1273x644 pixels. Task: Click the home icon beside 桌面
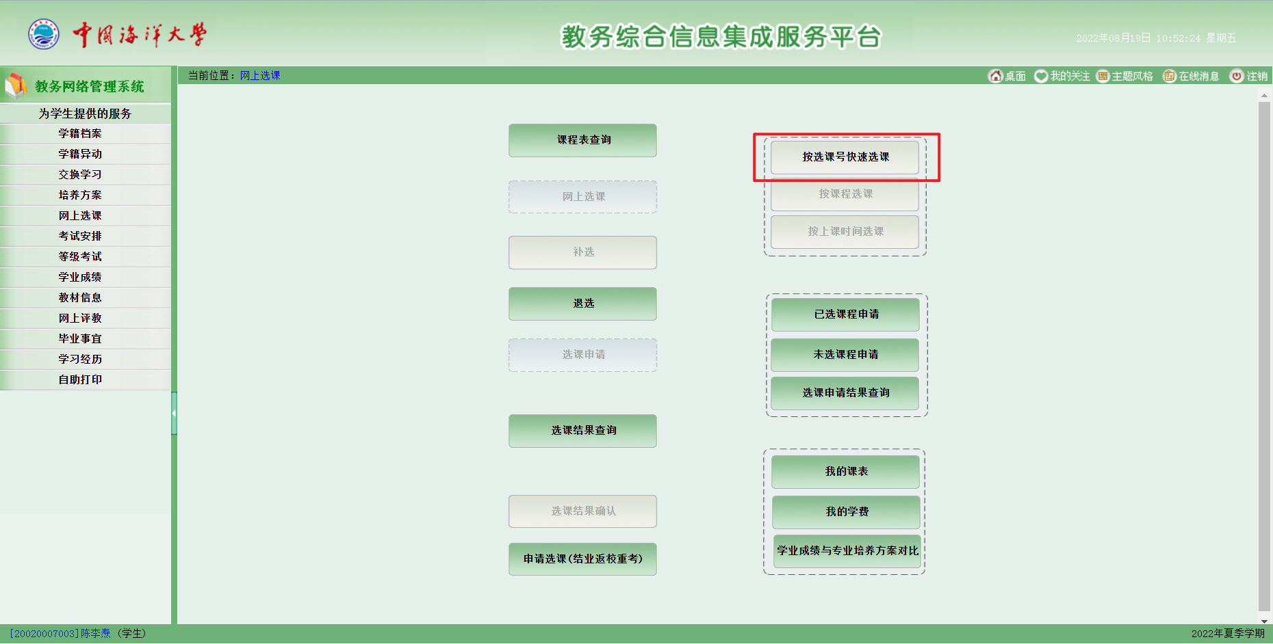[x=995, y=76]
